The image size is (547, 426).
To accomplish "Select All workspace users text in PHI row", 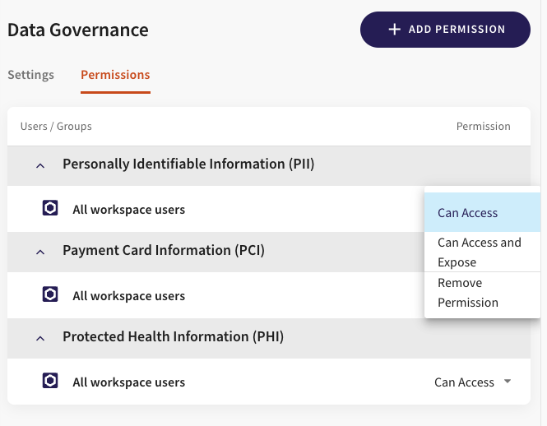I will [128, 382].
